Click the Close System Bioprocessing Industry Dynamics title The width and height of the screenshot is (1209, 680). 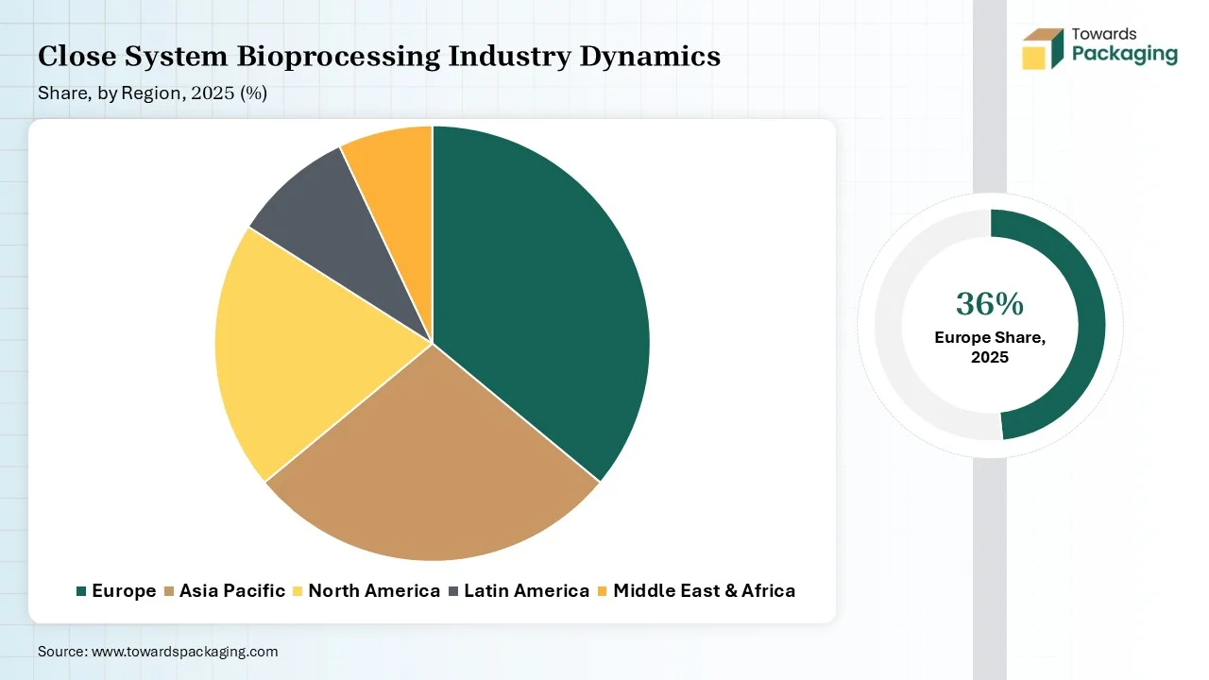tap(379, 57)
